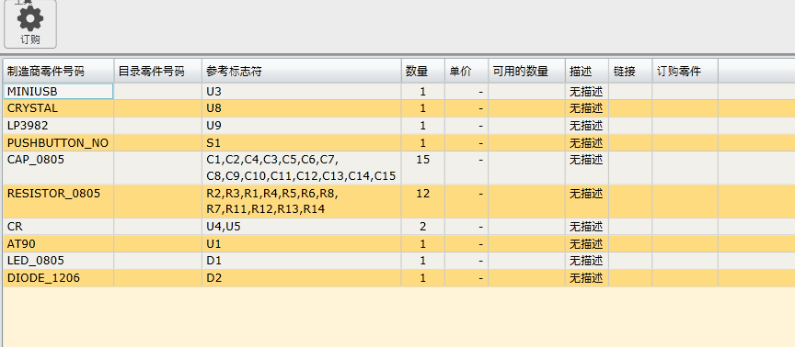Click 无描述 in the DIODE_1206 row
The image size is (795, 347).
(x=586, y=278)
